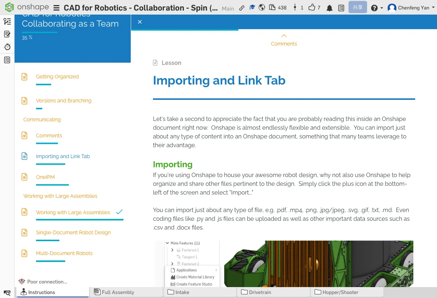Like the document with thumbs-up icon
The image size is (437, 298).
pyautogui.click(x=314, y=8)
